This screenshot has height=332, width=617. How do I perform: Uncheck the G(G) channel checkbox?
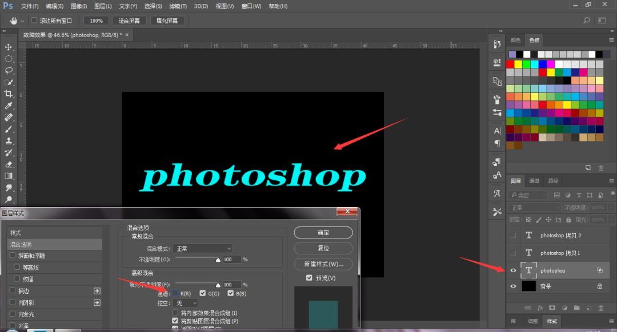[x=203, y=293]
